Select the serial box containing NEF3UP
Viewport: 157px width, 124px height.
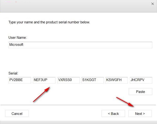(x=44, y=80)
